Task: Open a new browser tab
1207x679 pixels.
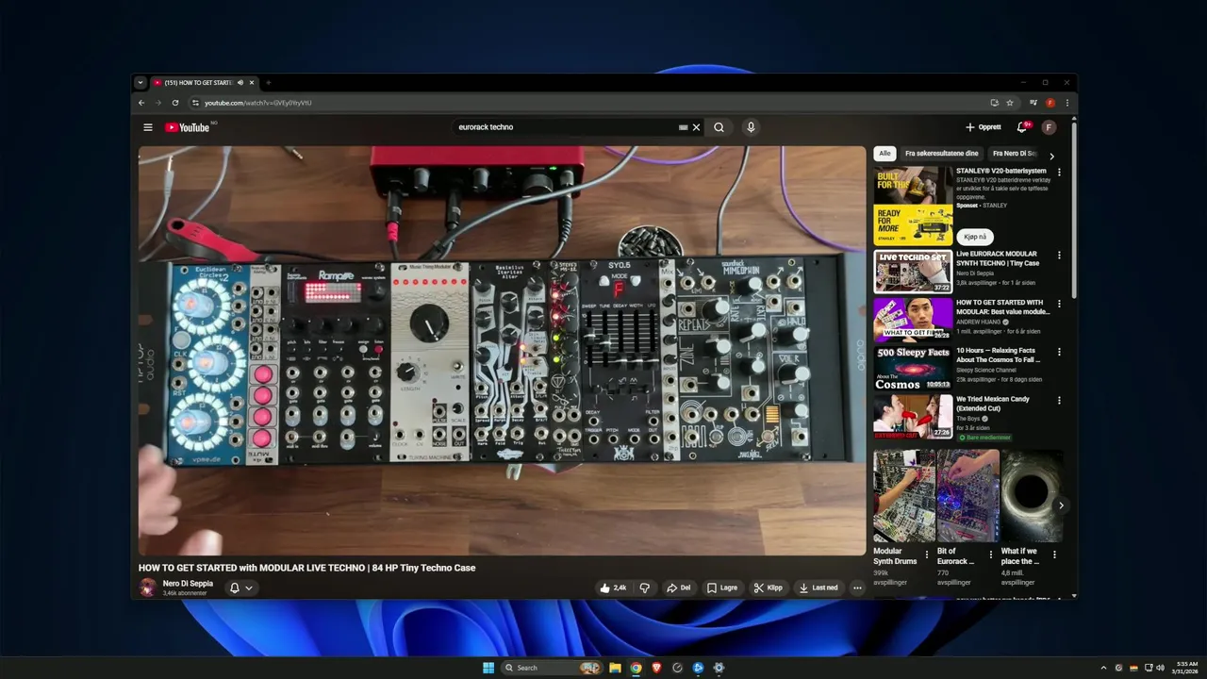Action: click(268, 83)
